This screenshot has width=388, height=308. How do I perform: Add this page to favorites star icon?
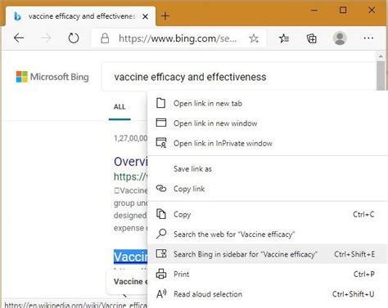254,38
